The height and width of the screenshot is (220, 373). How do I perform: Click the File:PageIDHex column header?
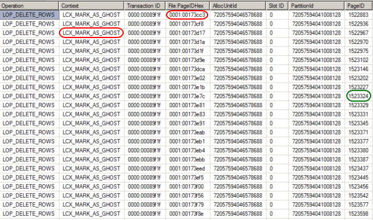pos(187,6)
